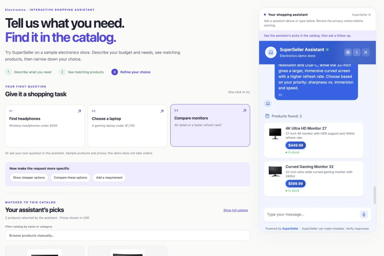Open the Show full catalog link
The width and height of the screenshot is (384, 256).
235,210
